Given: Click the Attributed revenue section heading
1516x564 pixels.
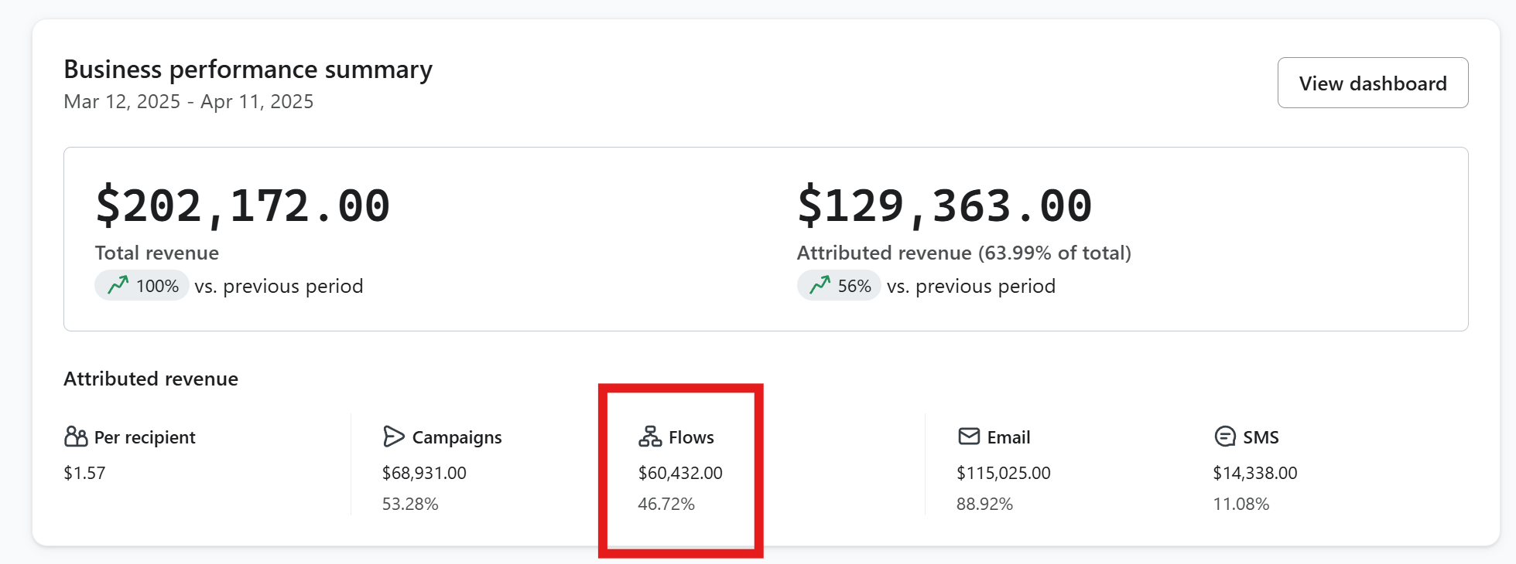Looking at the screenshot, I should coord(151,379).
